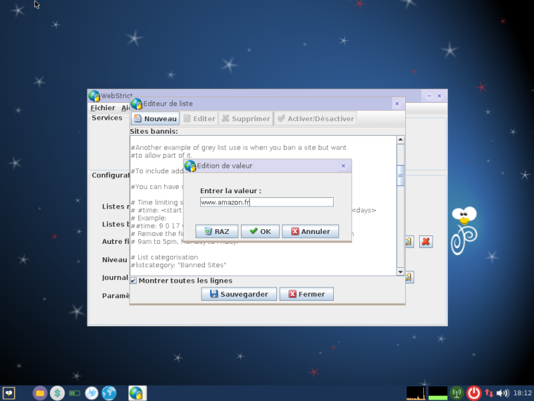The height and width of the screenshot is (401, 534).
Task: Click the Editer toolbar button
Action: pyautogui.click(x=199, y=119)
